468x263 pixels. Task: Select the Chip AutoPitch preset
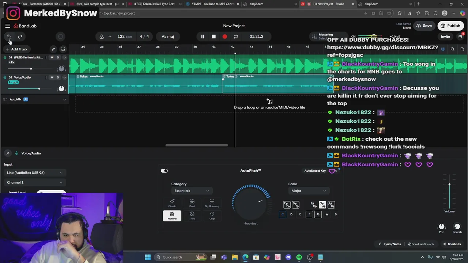[x=212, y=216]
